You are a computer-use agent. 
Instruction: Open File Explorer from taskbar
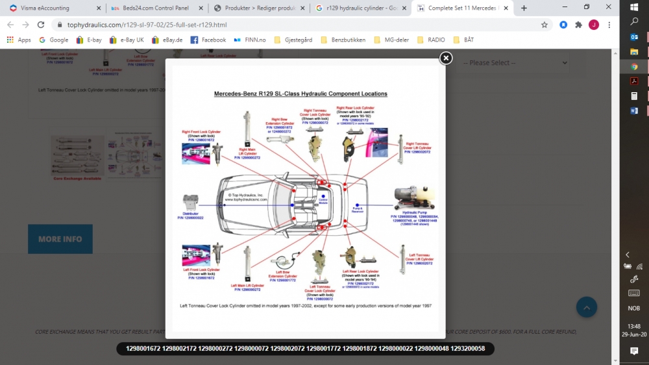pos(634,52)
